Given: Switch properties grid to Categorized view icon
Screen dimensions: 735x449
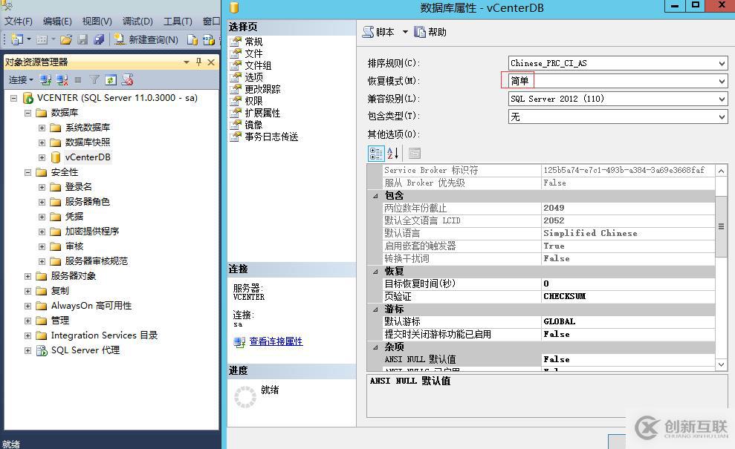Looking at the screenshot, I should click(376, 153).
